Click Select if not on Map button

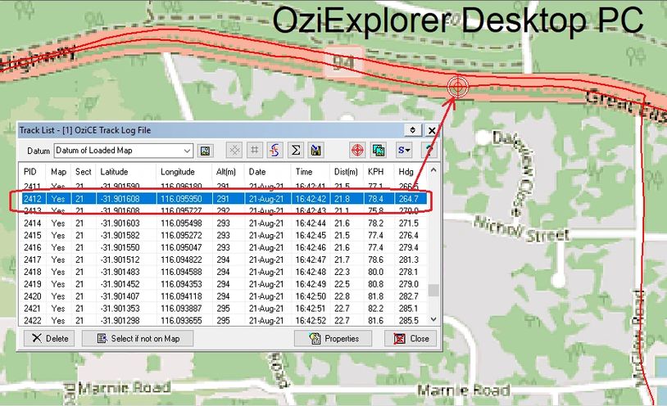click(x=138, y=338)
